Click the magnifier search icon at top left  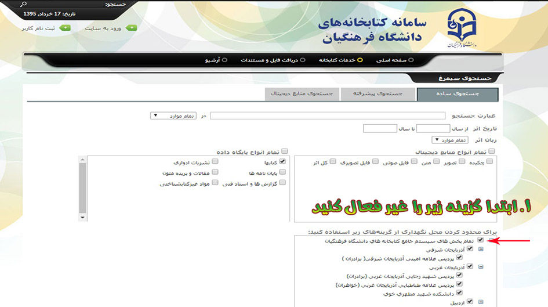pyautogui.click(x=23, y=4)
